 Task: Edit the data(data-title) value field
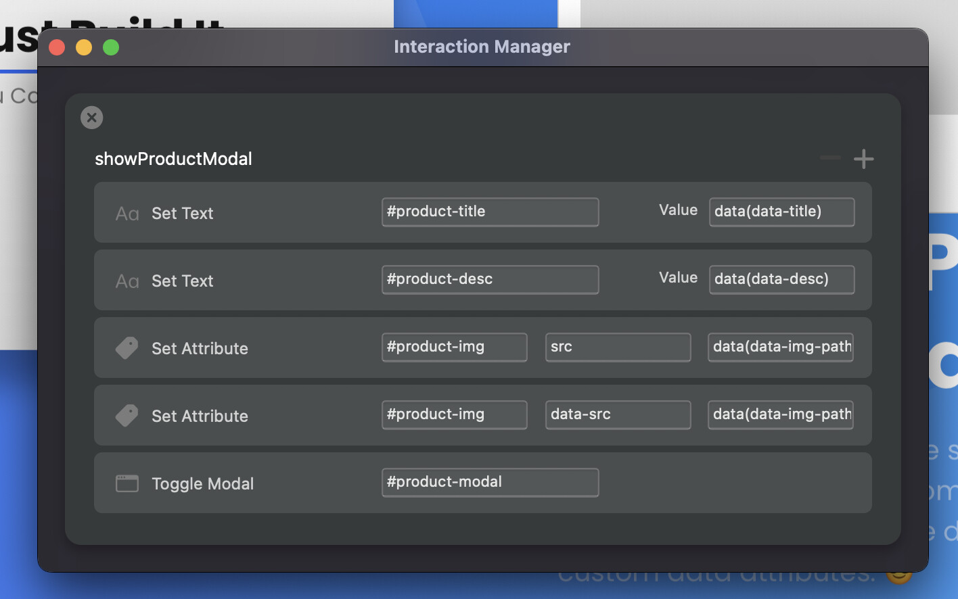781,212
